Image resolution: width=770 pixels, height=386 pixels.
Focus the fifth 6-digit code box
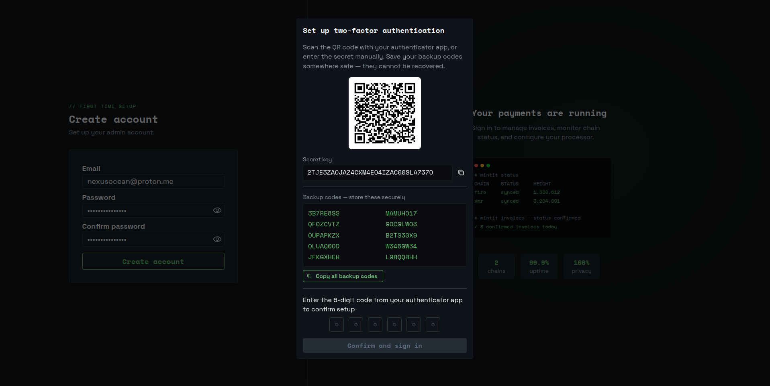tap(414, 325)
